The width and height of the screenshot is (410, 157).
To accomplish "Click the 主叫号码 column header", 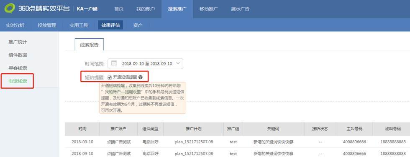I will coord(355,129).
